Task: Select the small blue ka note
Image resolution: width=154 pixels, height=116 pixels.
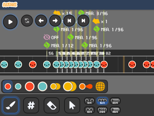Action: 18,86
